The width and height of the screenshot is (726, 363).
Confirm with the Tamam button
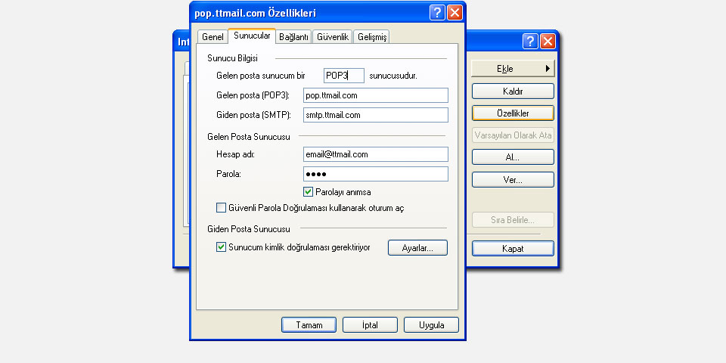309,325
